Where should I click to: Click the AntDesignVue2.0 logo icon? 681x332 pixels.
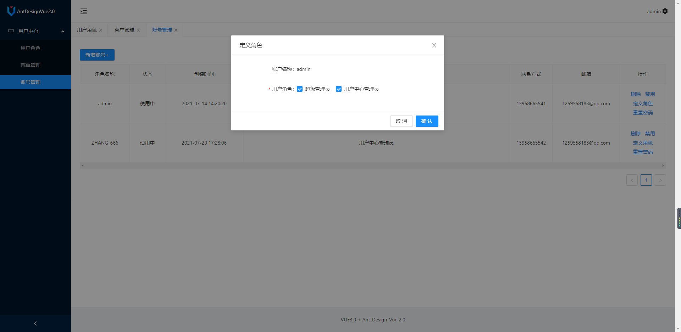click(11, 11)
